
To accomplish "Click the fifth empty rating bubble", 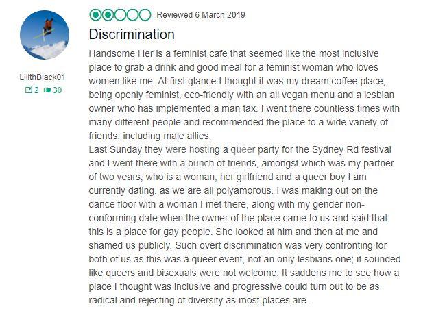I will 145,15.
